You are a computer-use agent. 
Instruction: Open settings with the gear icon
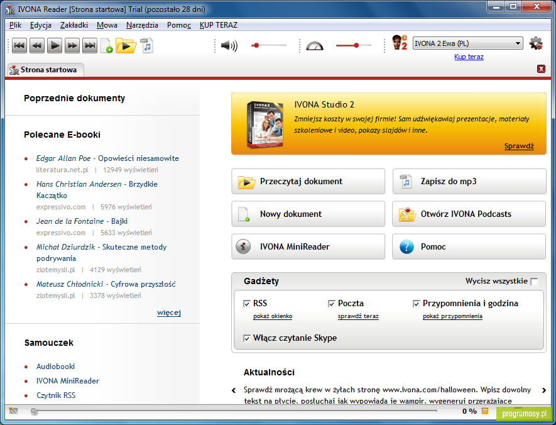click(x=536, y=43)
